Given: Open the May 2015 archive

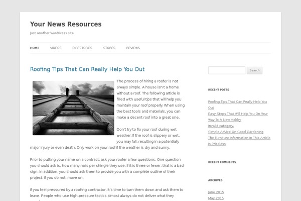Looking at the screenshot, I should point(216,198).
